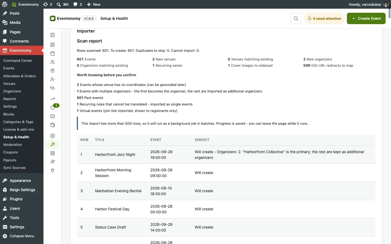Open the venues map pin icon
This screenshot has width=391, height=244.
(x=53, y=71)
